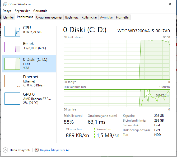Close the Görev Yöneticisi window
Viewport: 177px width, 157px height.
(170, 4)
